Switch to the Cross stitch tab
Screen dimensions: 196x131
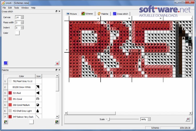120,14
